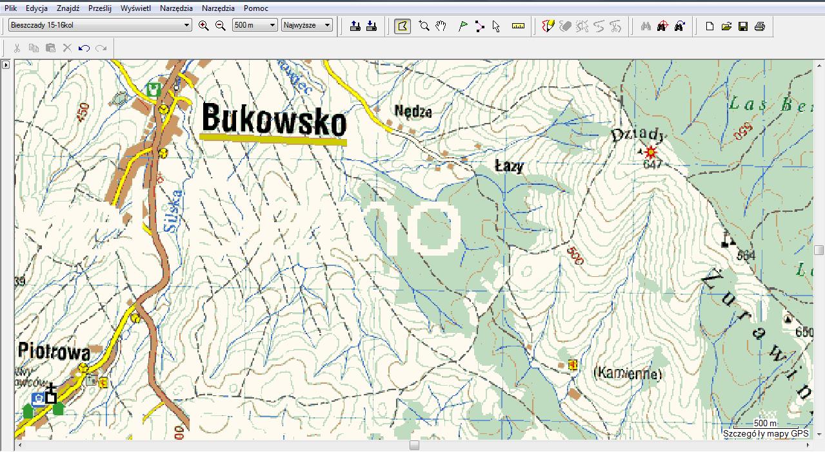Toggle the highlighted map selection tool
This screenshot has width=825, height=452.
point(403,26)
